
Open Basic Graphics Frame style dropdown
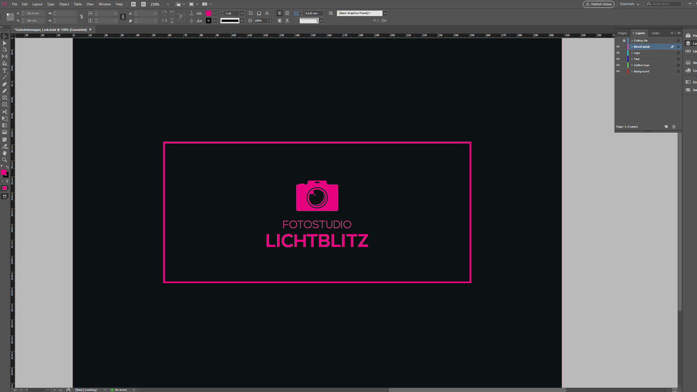(385, 13)
